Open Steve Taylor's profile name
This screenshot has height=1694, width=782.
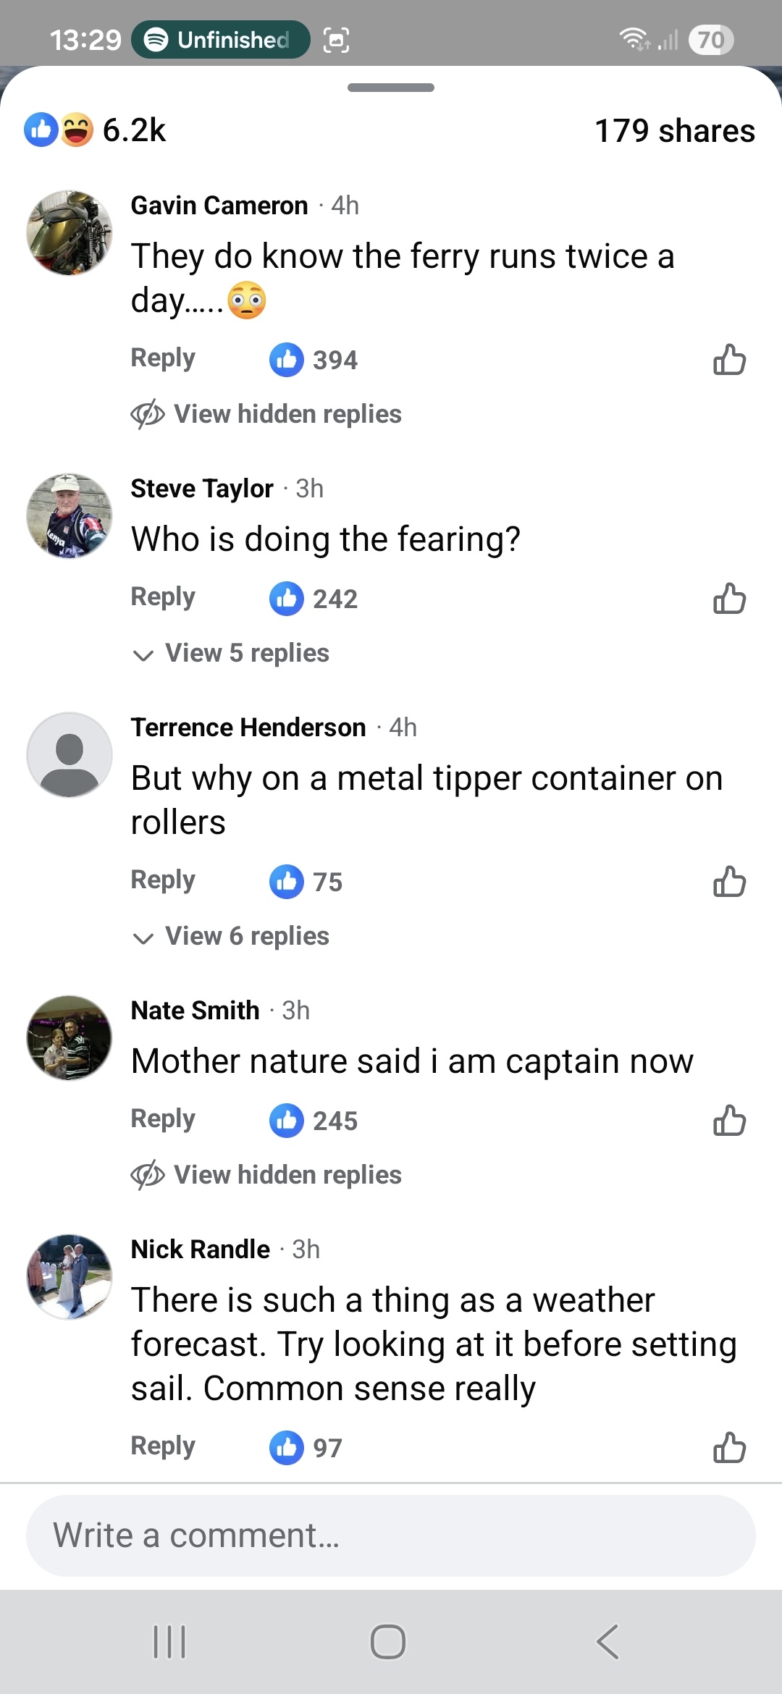202,489
